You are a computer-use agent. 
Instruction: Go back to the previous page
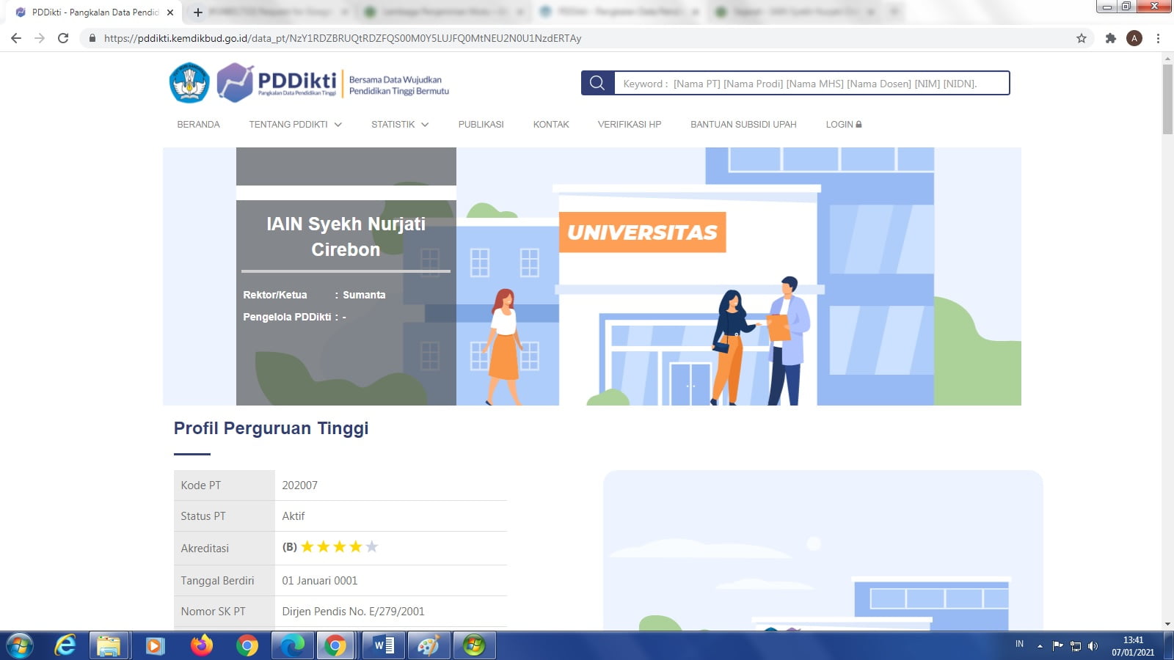tap(16, 38)
